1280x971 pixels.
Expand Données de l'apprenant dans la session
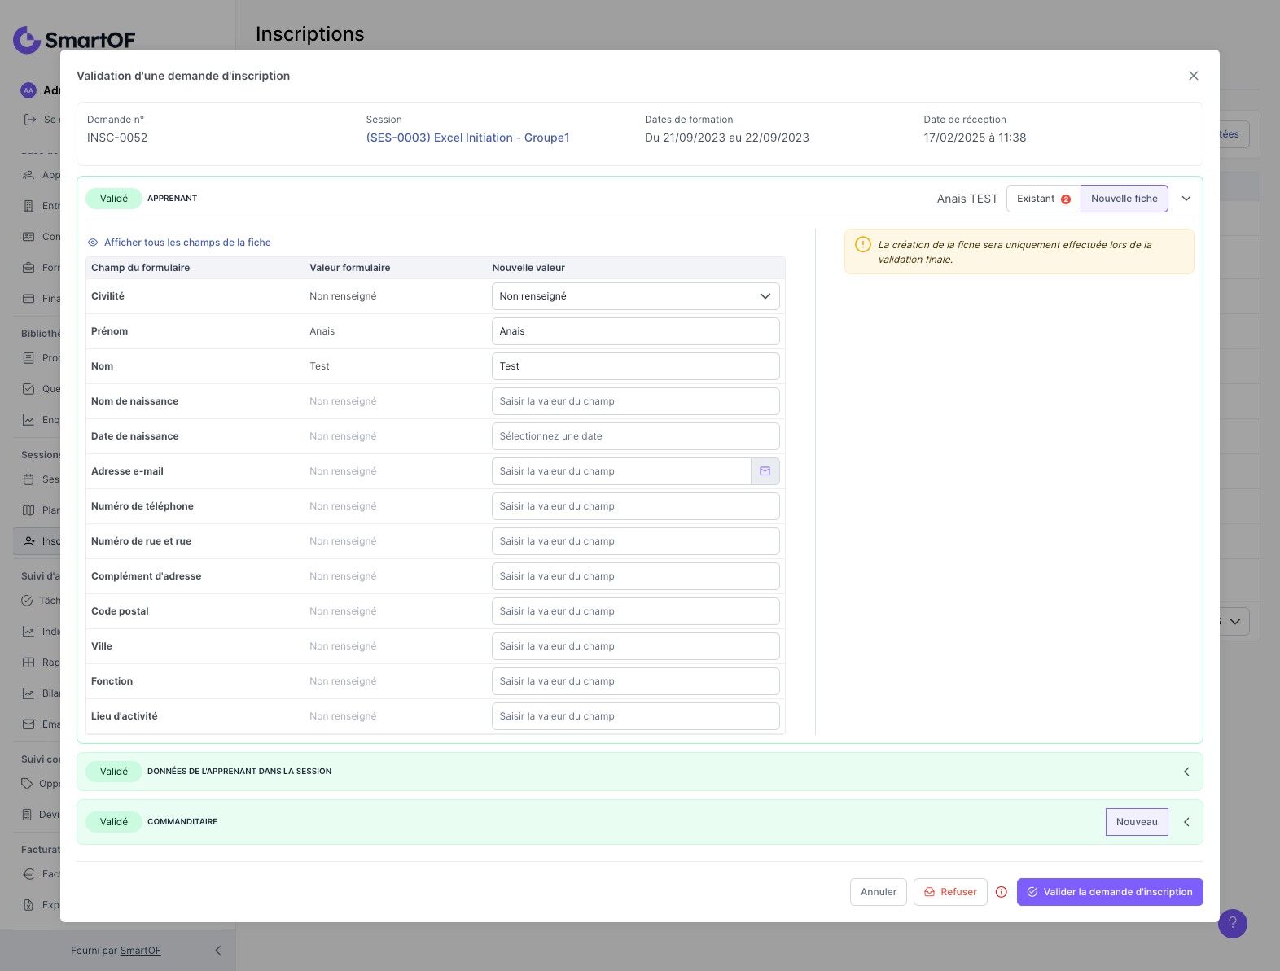point(1186,772)
